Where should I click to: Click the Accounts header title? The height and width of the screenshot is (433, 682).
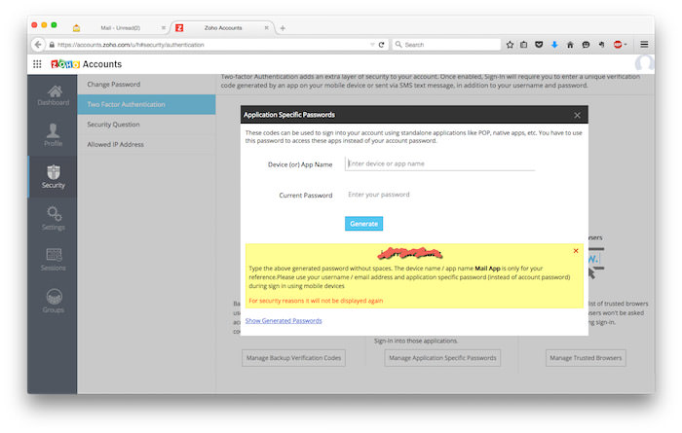point(102,64)
